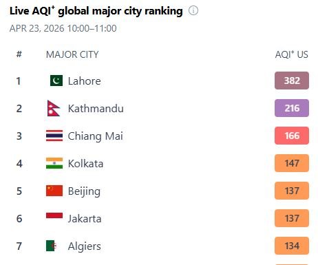The width and height of the screenshot is (318, 265).
Task: Click the Thailand flag next to Chiang Mai
Action: (54, 136)
